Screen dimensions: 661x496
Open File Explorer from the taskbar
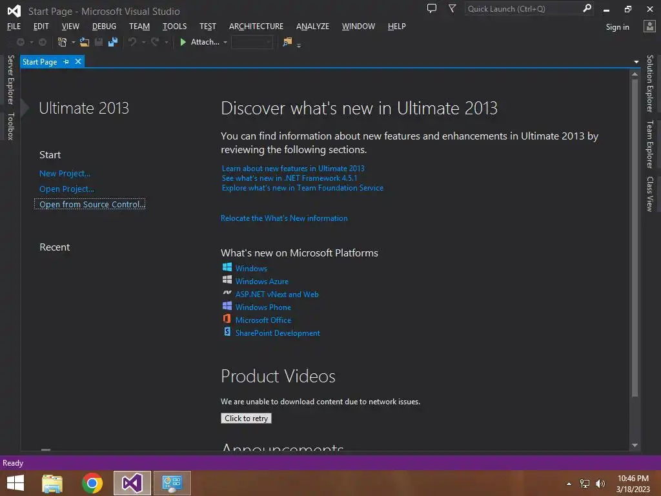pyautogui.click(x=52, y=483)
